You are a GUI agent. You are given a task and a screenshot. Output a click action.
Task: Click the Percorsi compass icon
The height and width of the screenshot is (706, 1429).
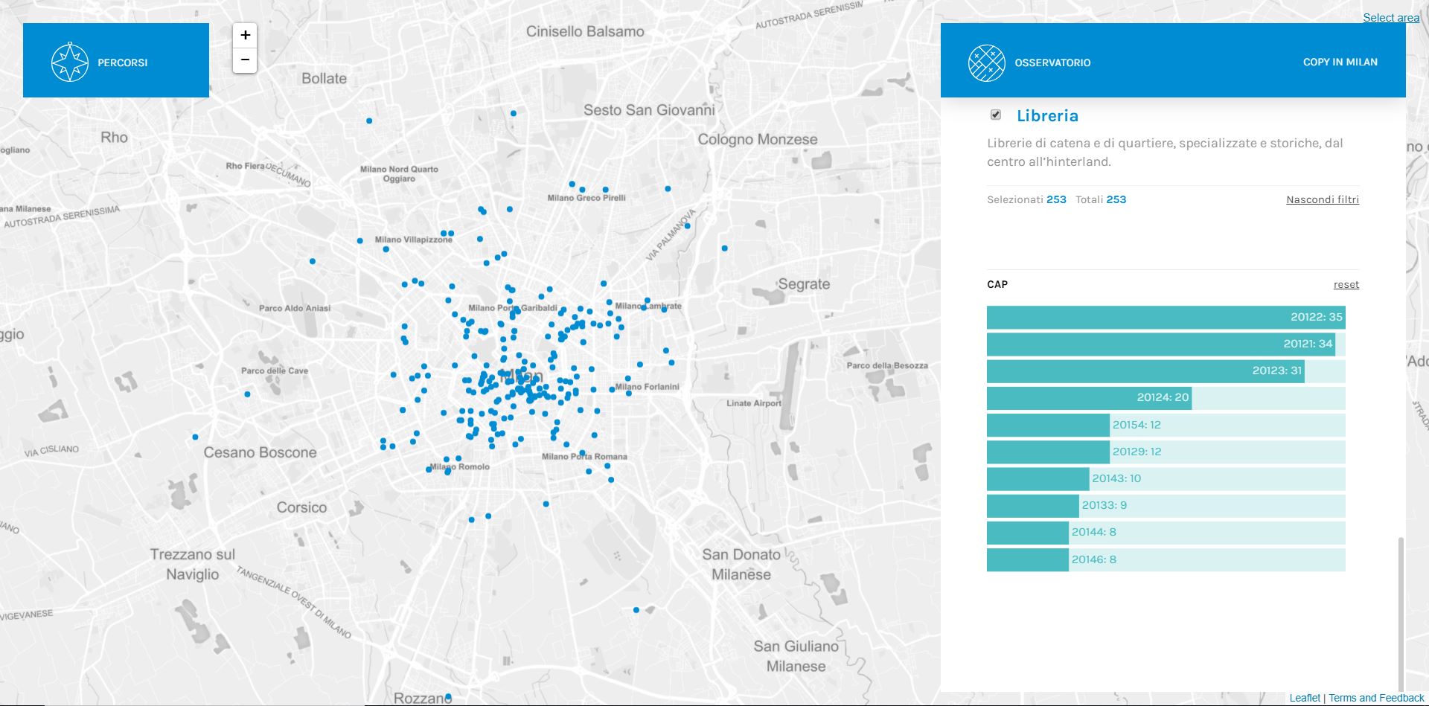pos(69,62)
